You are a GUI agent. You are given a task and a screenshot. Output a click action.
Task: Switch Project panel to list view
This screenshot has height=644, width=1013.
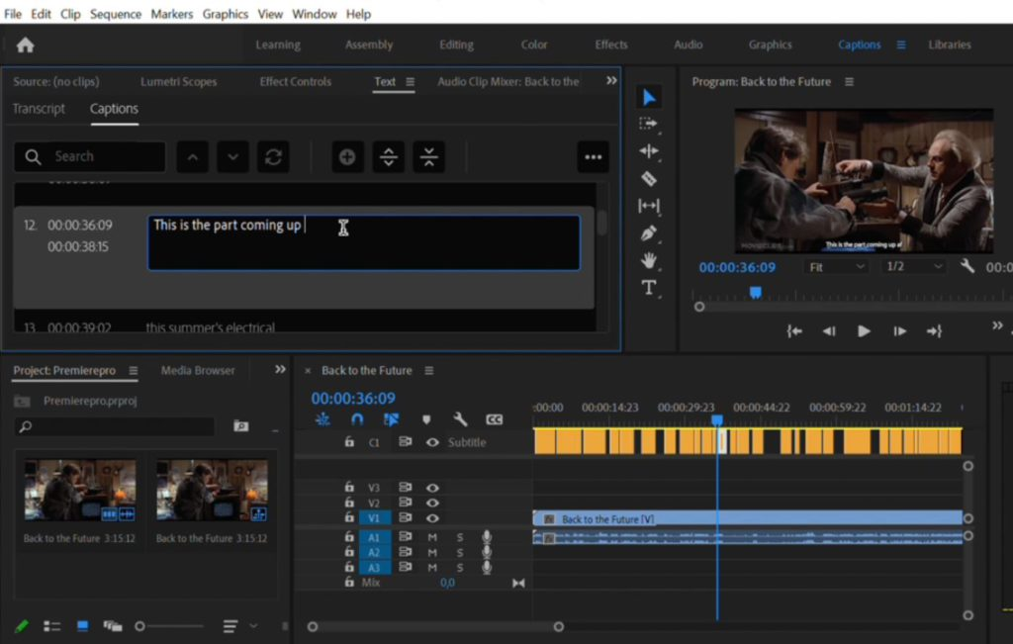[x=51, y=626]
